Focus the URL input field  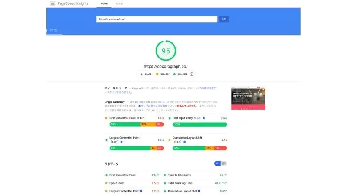(157, 19)
